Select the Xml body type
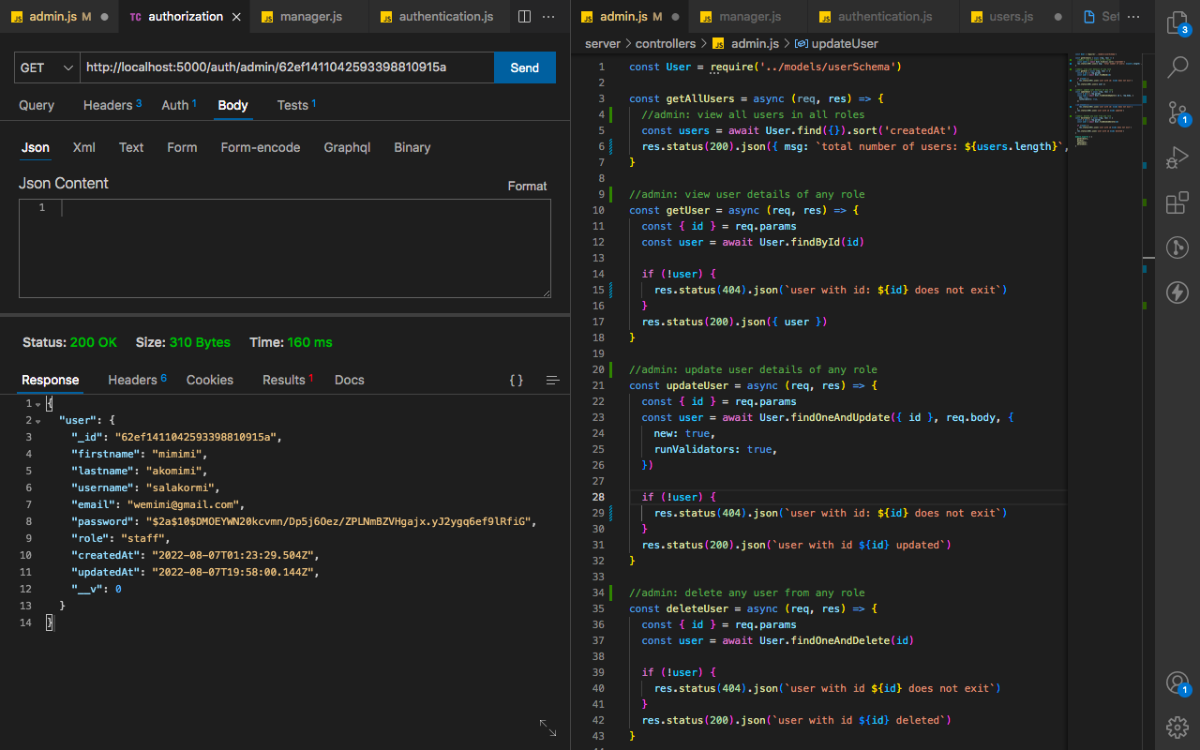This screenshot has height=750, width=1200. tap(84, 147)
